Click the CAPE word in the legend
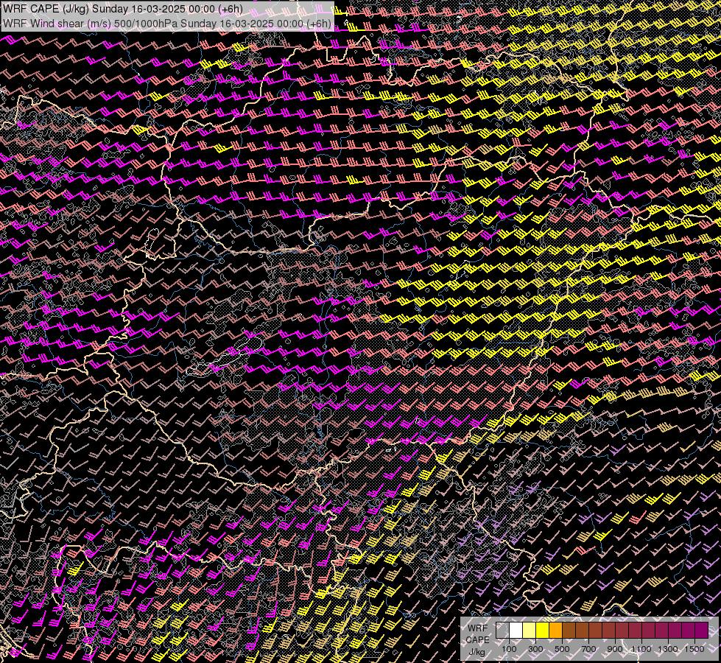The width and height of the screenshot is (721, 663). point(477,640)
